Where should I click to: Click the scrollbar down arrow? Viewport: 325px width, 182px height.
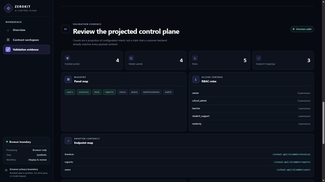(323, 180)
